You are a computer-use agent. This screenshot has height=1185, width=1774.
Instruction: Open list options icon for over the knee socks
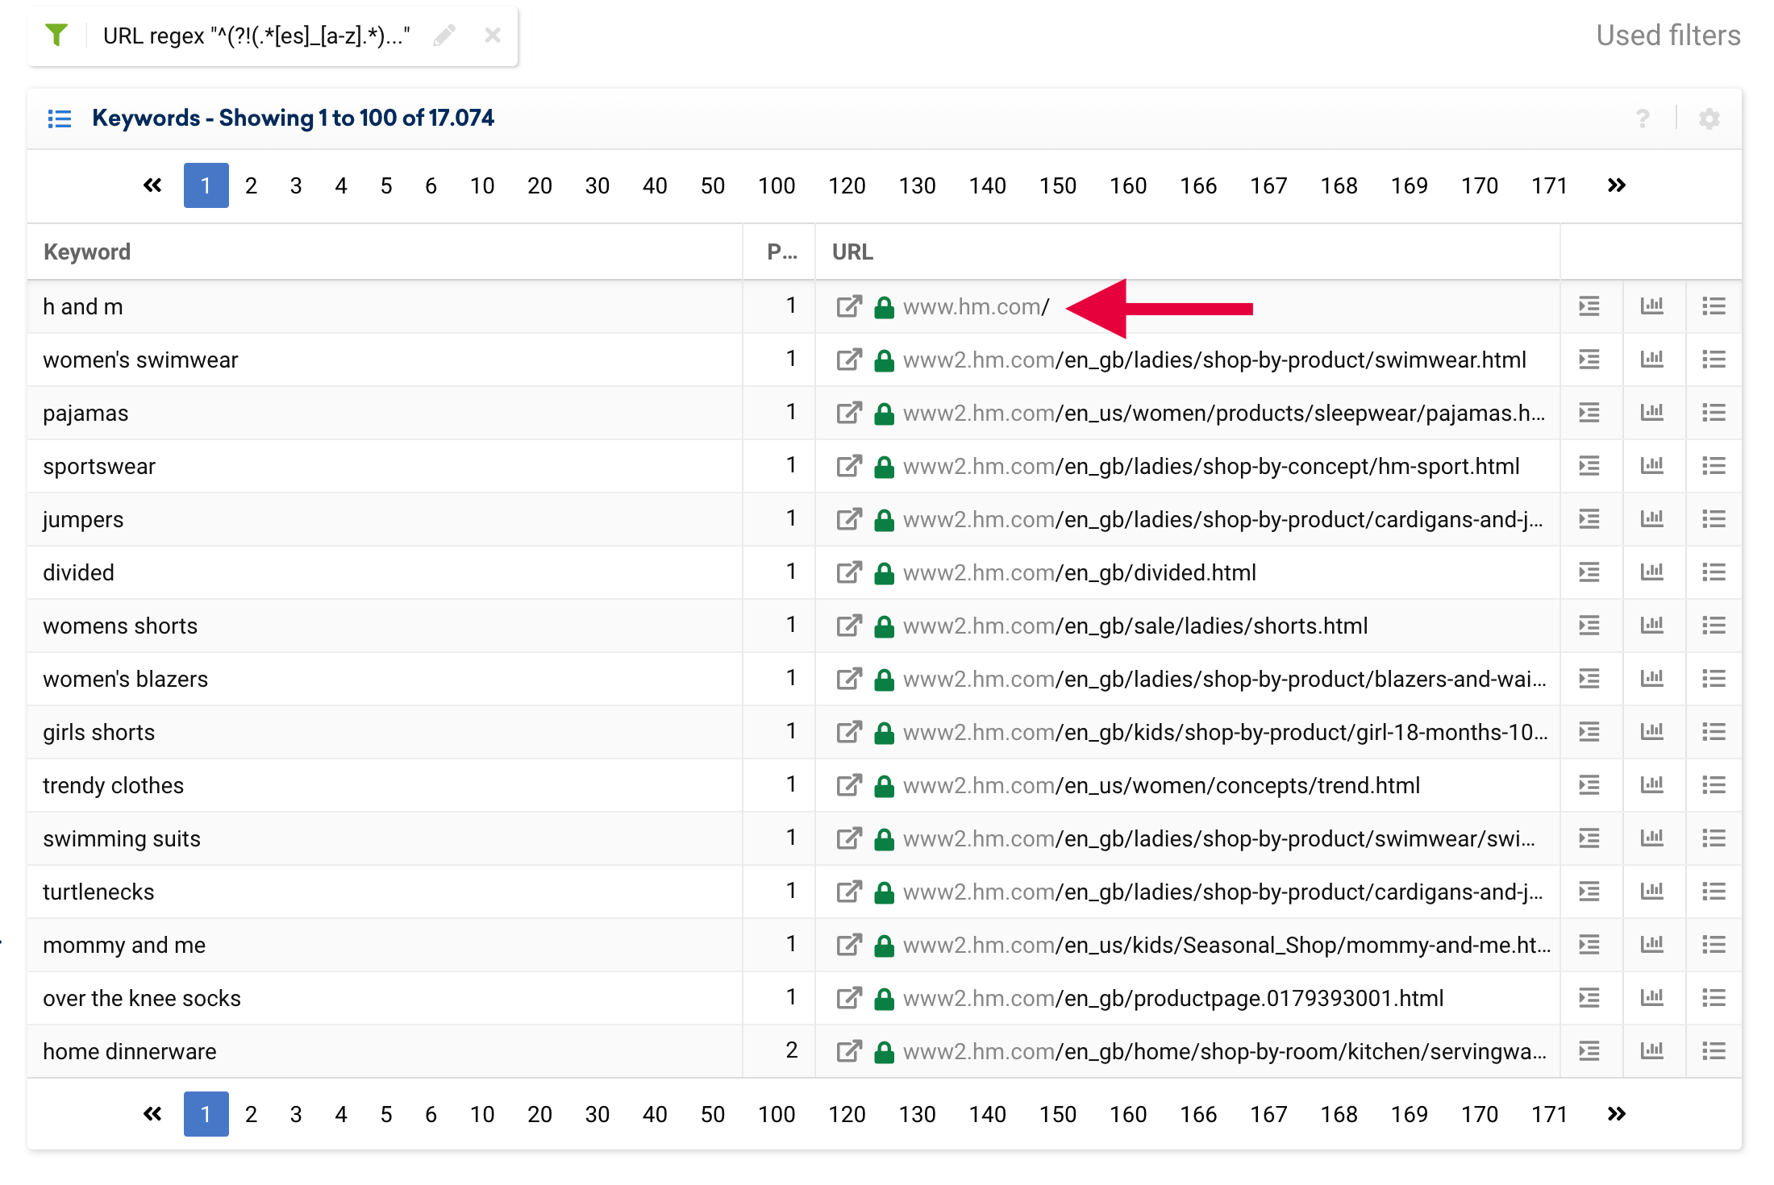click(x=1714, y=998)
